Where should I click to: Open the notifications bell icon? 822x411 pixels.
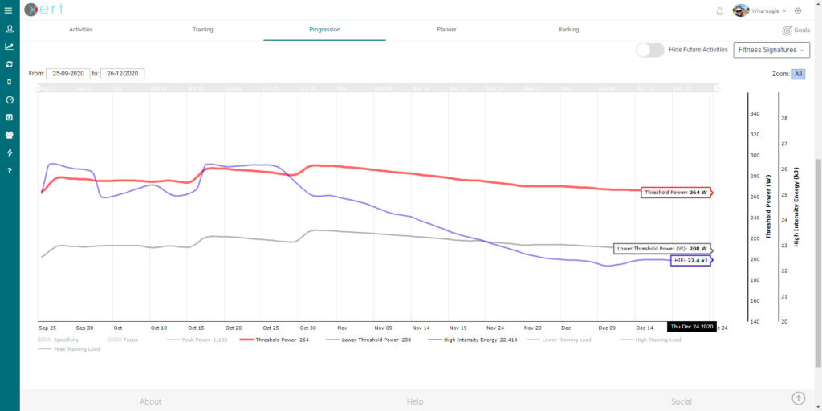pos(719,11)
